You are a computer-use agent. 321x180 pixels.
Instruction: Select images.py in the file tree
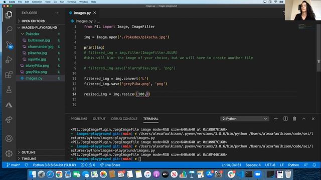click(x=34, y=78)
